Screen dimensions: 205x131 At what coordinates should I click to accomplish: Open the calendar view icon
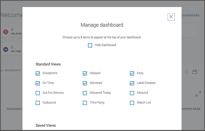[x=195, y=72]
